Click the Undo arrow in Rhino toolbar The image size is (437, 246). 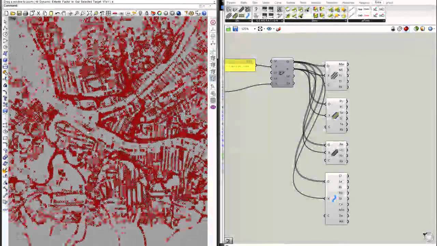point(57,13)
